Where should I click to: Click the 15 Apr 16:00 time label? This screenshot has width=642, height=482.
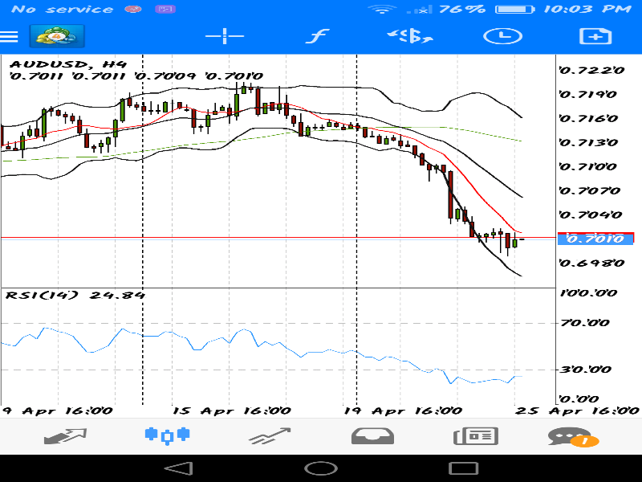[231, 411]
